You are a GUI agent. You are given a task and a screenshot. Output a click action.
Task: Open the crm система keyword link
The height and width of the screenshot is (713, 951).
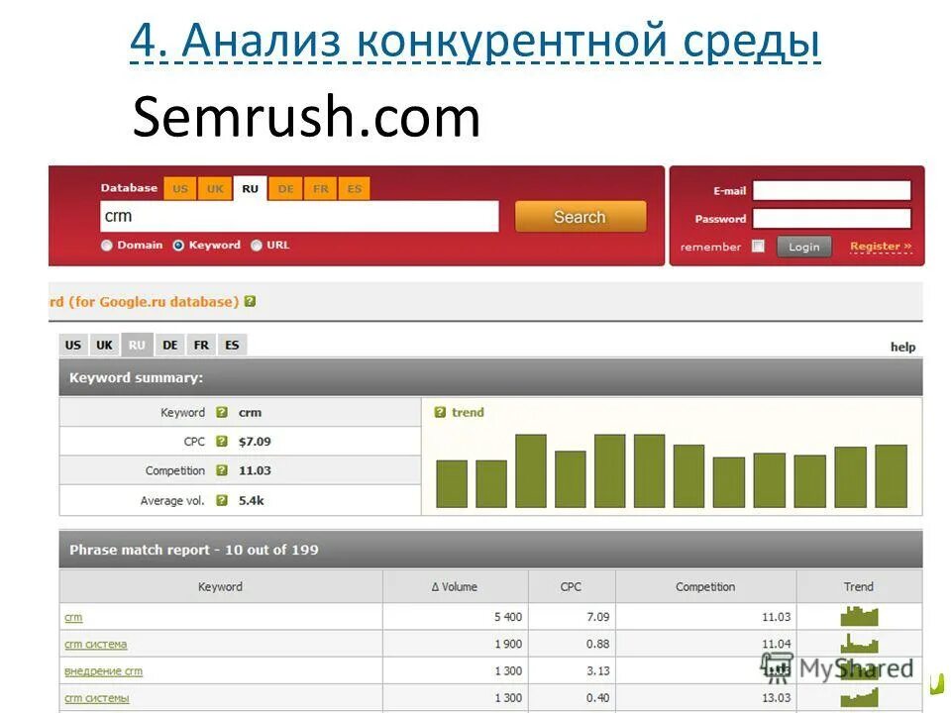point(96,644)
